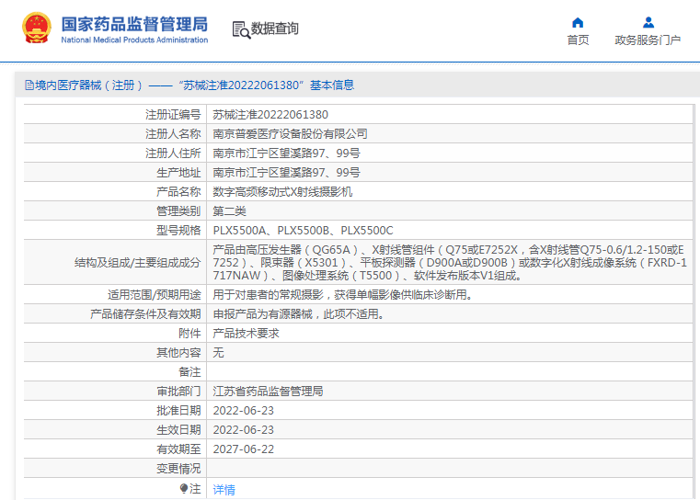The width and height of the screenshot is (700, 500).
Task: Click the national emblem logo
Action: 37,28
